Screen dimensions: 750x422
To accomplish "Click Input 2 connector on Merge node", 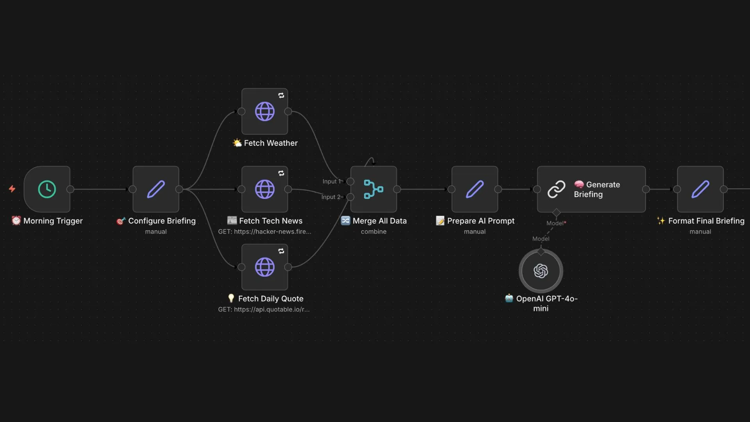I will (350, 197).
